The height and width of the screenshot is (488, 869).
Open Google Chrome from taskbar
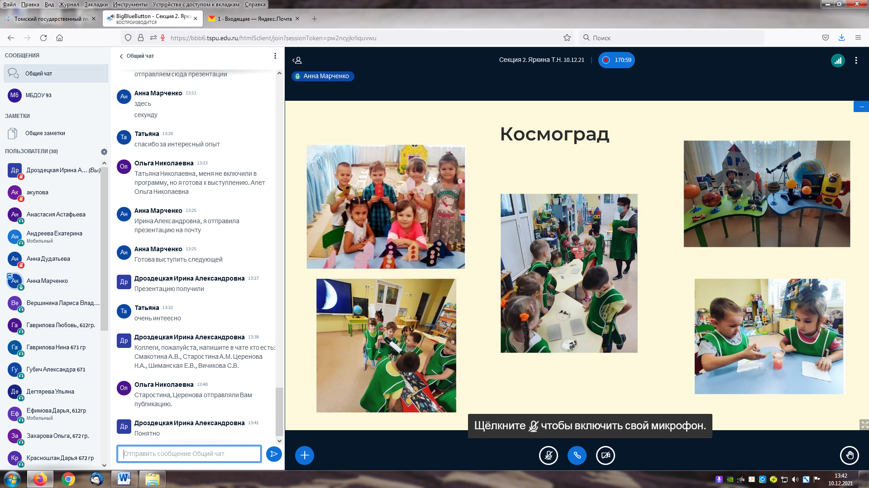68,479
